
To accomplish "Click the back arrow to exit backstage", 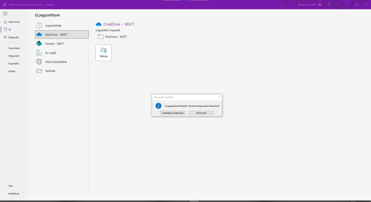I will pyautogui.click(x=5, y=13).
